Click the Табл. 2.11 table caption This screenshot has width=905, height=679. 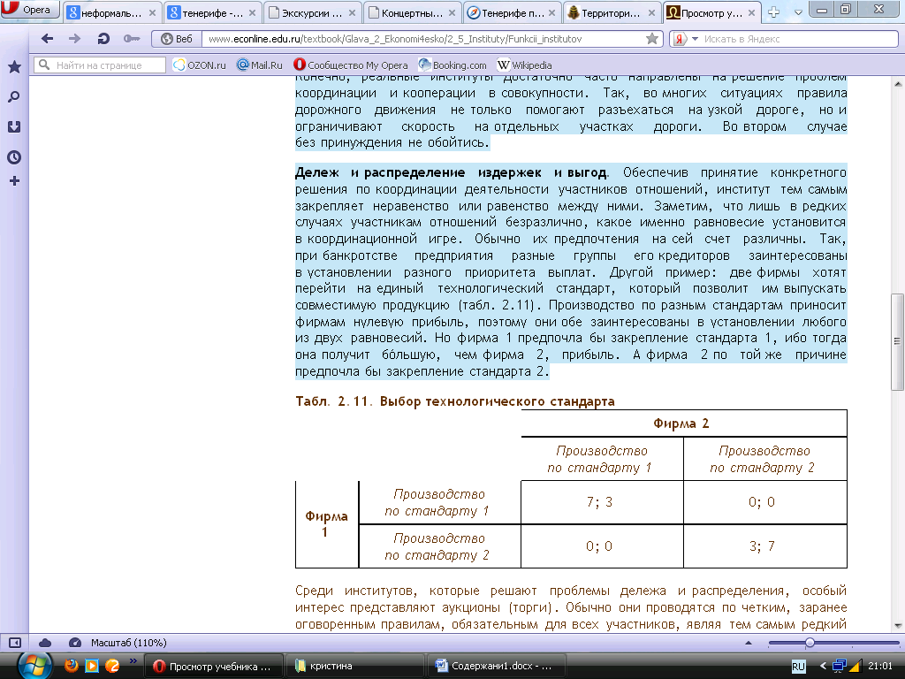tap(455, 401)
